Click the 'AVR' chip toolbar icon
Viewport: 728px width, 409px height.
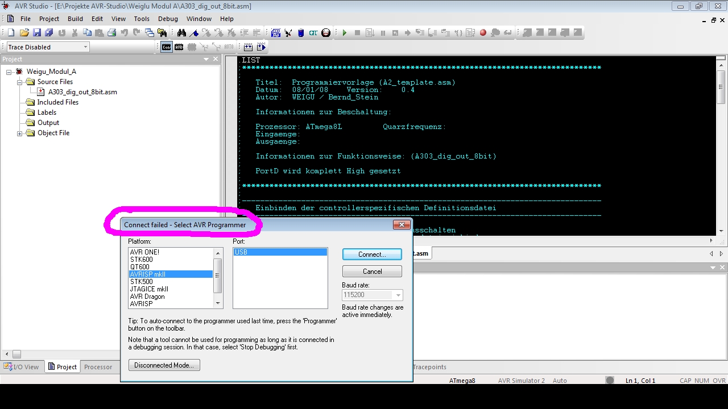(179, 47)
